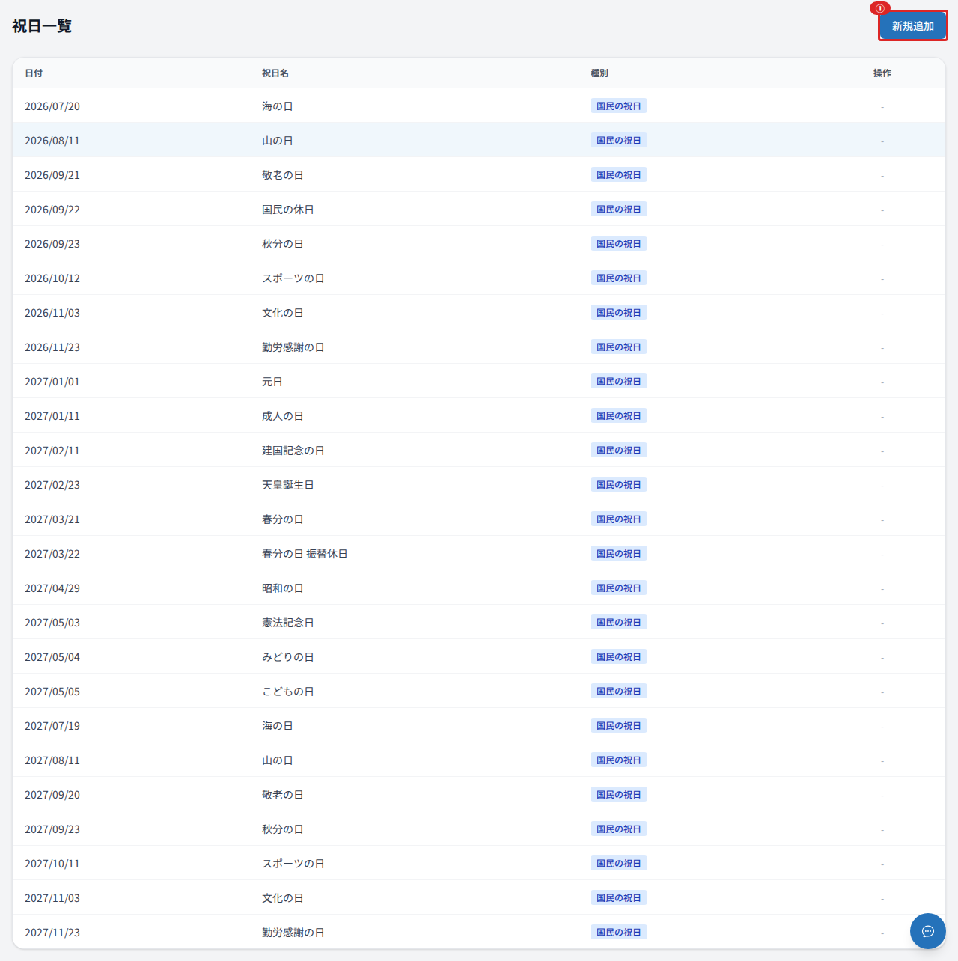The image size is (958, 961).
Task: Click the date 2026/11/03
Action: tap(52, 313)
